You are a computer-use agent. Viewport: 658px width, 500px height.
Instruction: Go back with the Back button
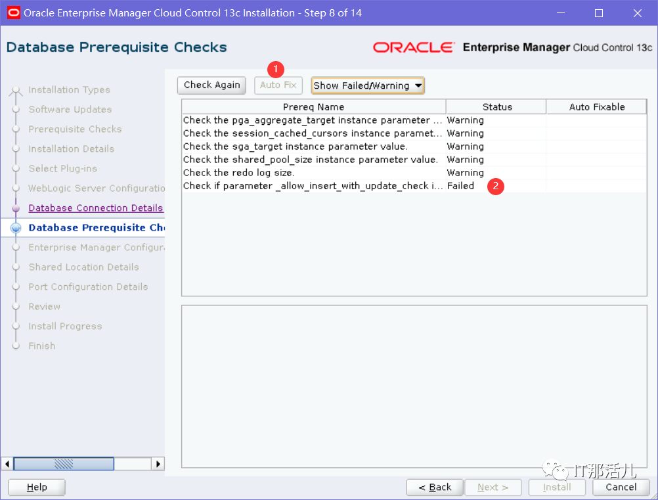pyautogui.click(x=435, y=488)
